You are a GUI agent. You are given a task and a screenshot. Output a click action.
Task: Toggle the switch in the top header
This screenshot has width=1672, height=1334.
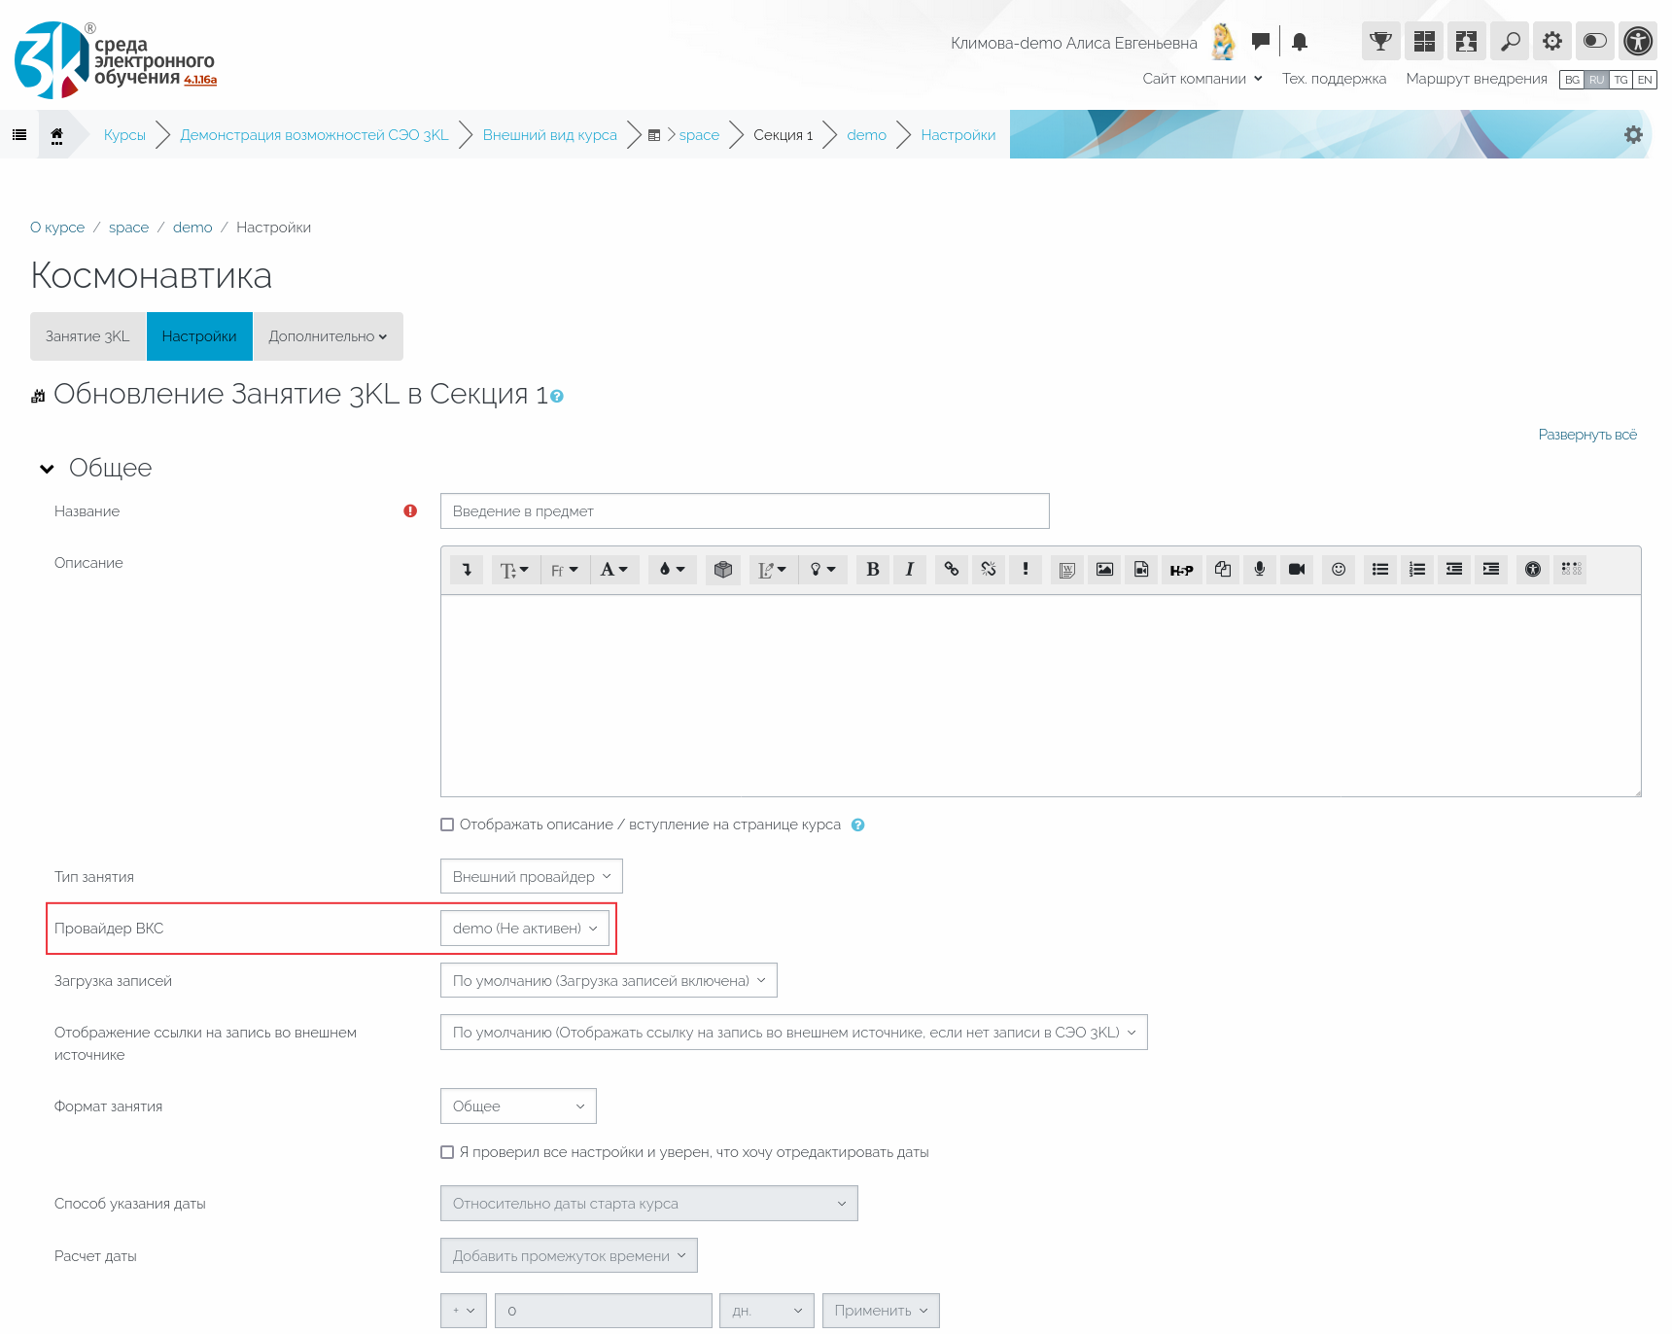[1594, 42]
